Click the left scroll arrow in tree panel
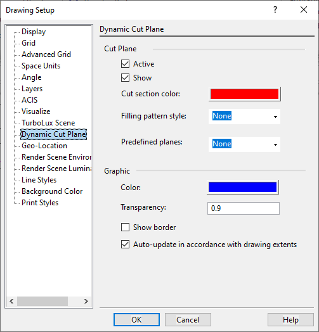Image resolution: width=319 pixels, height=332 pixels. (x=11, y=301)
